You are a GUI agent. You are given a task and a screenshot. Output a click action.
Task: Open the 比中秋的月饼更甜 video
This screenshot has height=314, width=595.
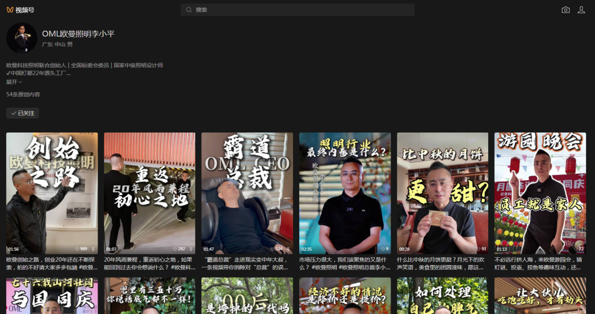[442, 192]
